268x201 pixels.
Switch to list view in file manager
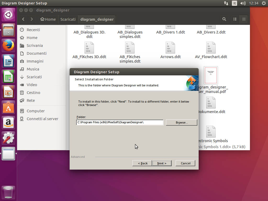235,19
